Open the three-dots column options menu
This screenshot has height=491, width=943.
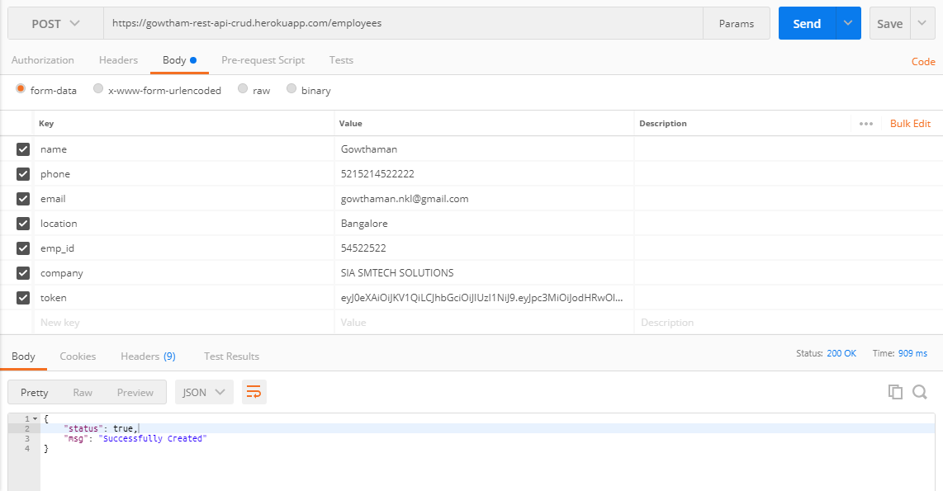(866, 123)
